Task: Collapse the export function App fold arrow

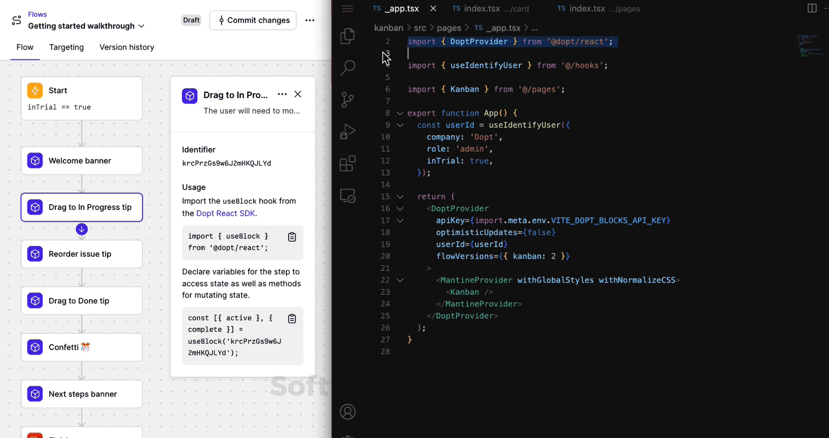Action: pos(400,113)
